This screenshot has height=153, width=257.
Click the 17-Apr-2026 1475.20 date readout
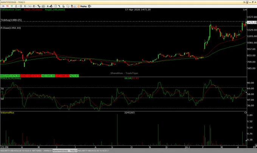click(138, 9)
